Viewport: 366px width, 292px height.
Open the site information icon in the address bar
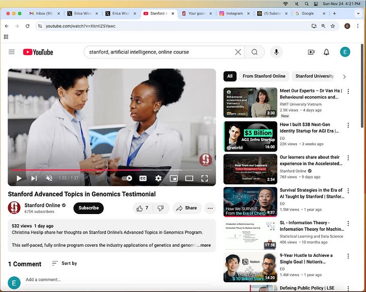coord(40,26)
